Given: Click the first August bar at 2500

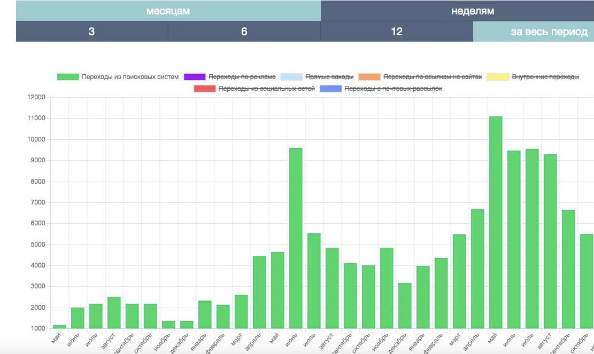Looking at the screenshot, I should coord(114,312).
